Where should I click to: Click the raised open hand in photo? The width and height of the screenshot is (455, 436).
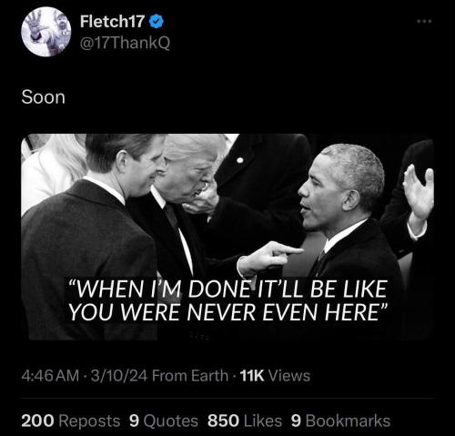(x=420, y=192)
